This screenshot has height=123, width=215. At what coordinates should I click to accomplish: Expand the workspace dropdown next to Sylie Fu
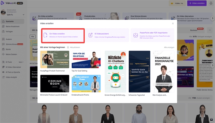point(23,14)
